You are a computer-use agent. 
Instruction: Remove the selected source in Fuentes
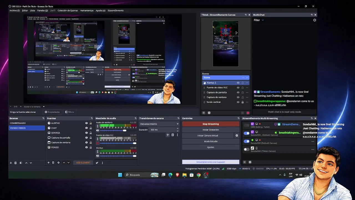(x=53, y=162)
